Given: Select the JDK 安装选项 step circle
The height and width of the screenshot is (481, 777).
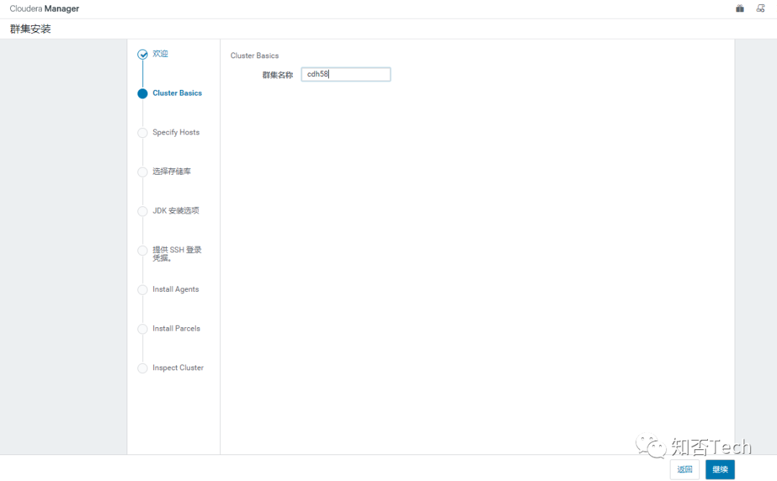Looking at the screenshot, I should point(142,211).
